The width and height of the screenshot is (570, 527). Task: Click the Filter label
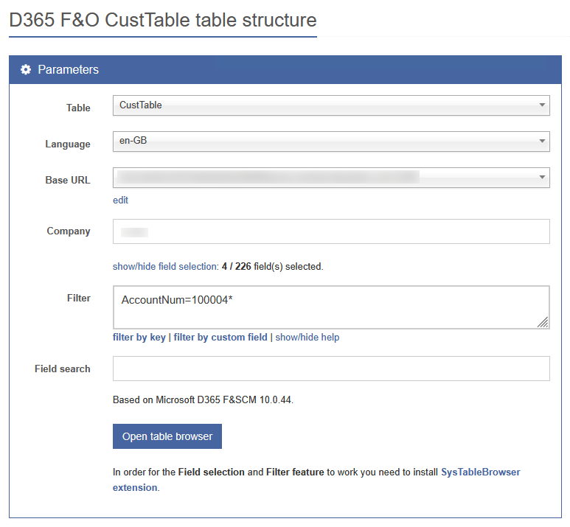pyautogui.click(x=78, y=298)
